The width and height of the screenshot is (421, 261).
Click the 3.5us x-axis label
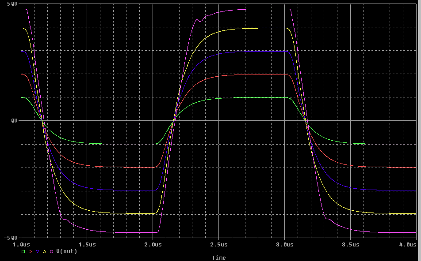point(350,244)
